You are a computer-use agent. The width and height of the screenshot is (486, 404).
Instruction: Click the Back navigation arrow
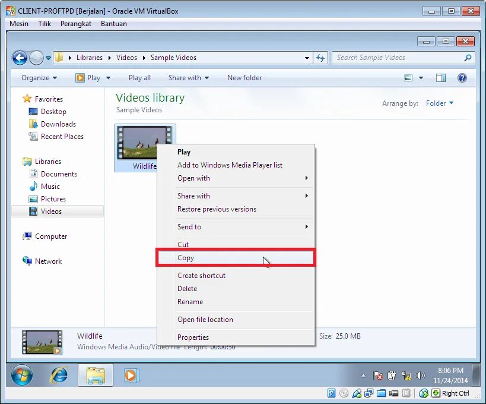20,58
